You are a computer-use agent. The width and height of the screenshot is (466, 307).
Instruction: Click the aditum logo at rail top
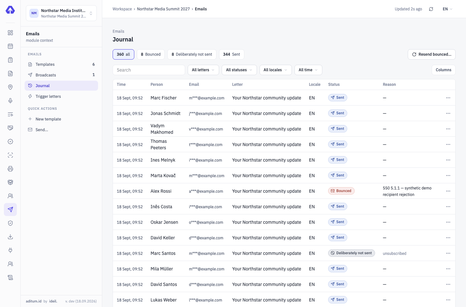point(10,10)
